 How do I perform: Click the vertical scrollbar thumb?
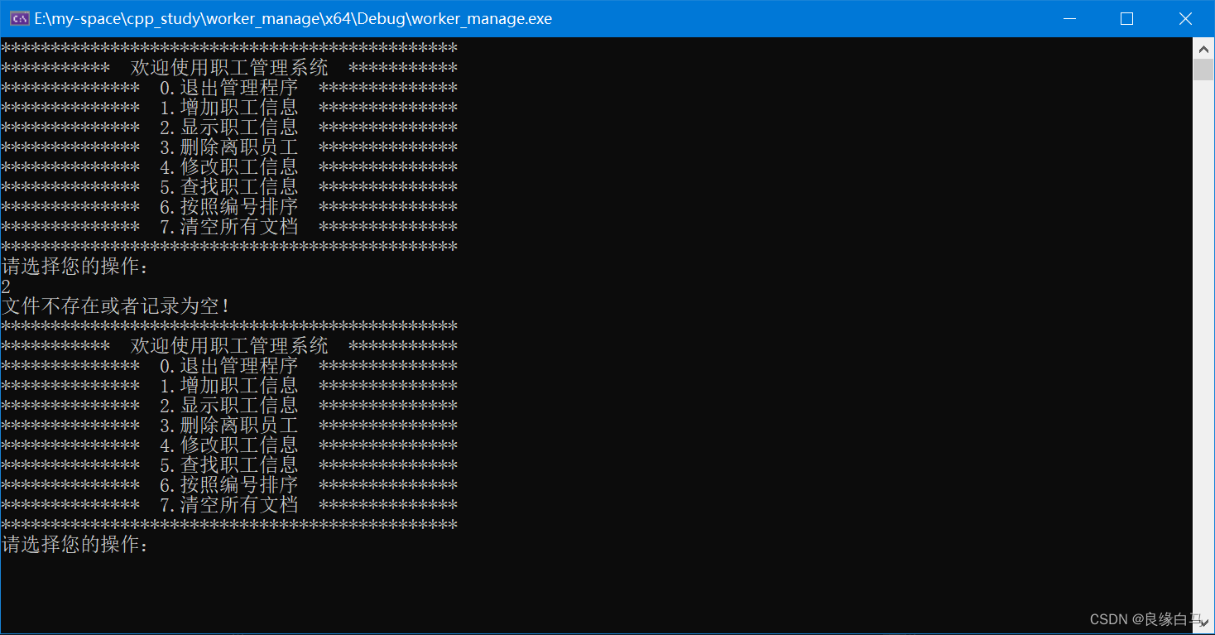[1203, 70]
